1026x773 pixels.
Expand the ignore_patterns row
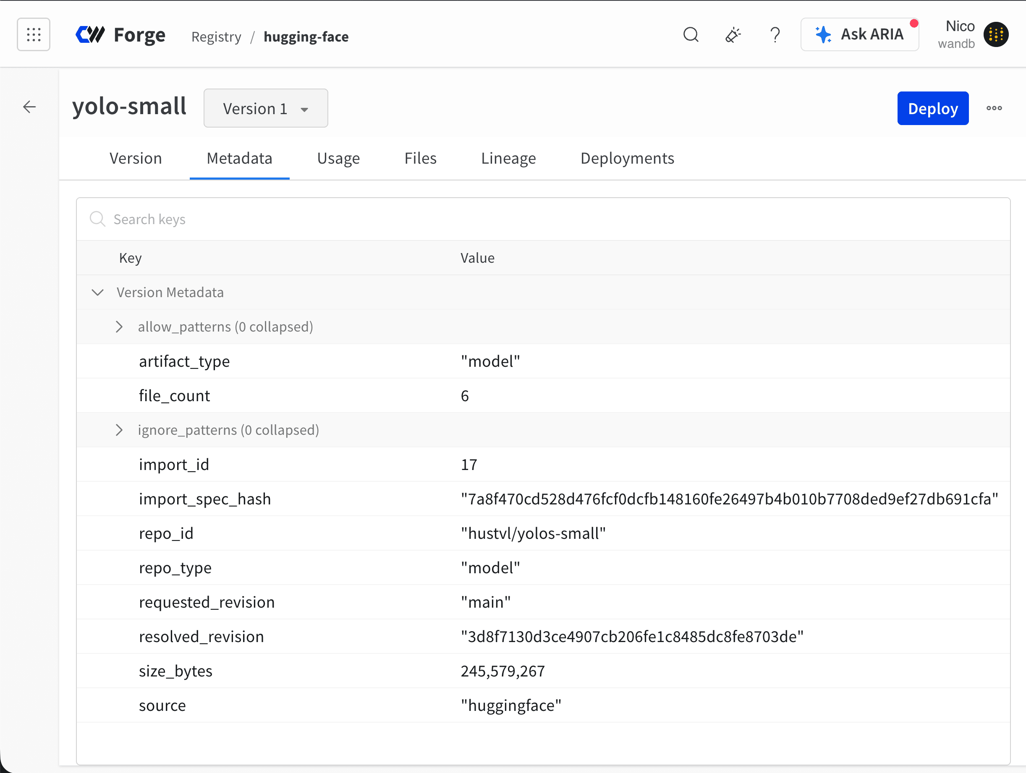coord(119,430)
